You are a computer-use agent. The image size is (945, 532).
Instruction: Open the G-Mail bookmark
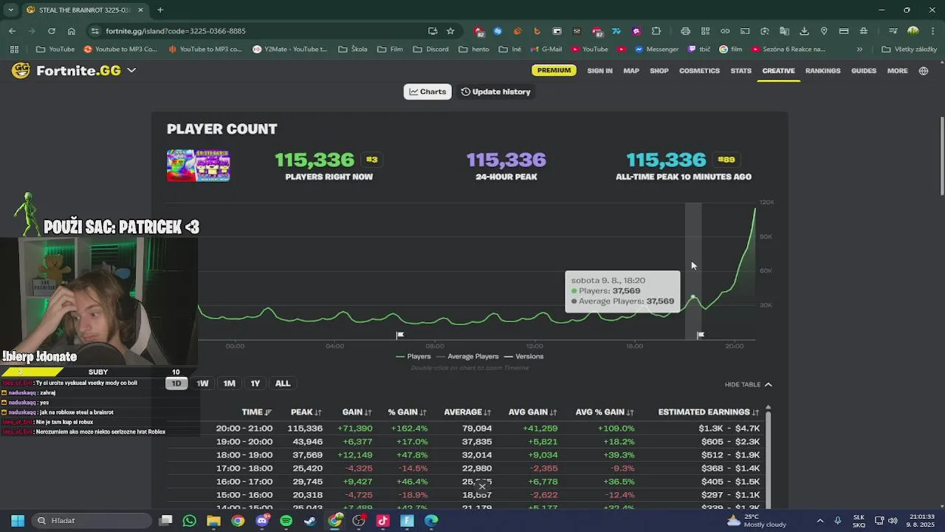tap(546, 50)
